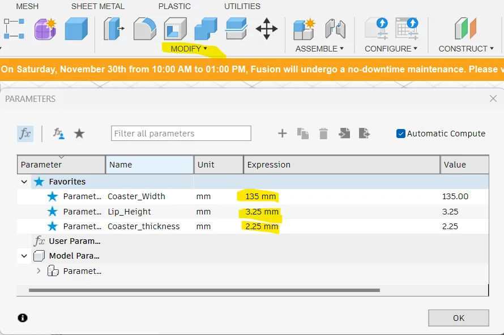Click the orange maintenance notification banner

252,70
